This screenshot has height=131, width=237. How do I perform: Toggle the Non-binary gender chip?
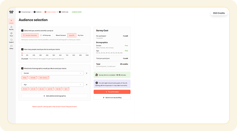[x=43, y=78]
